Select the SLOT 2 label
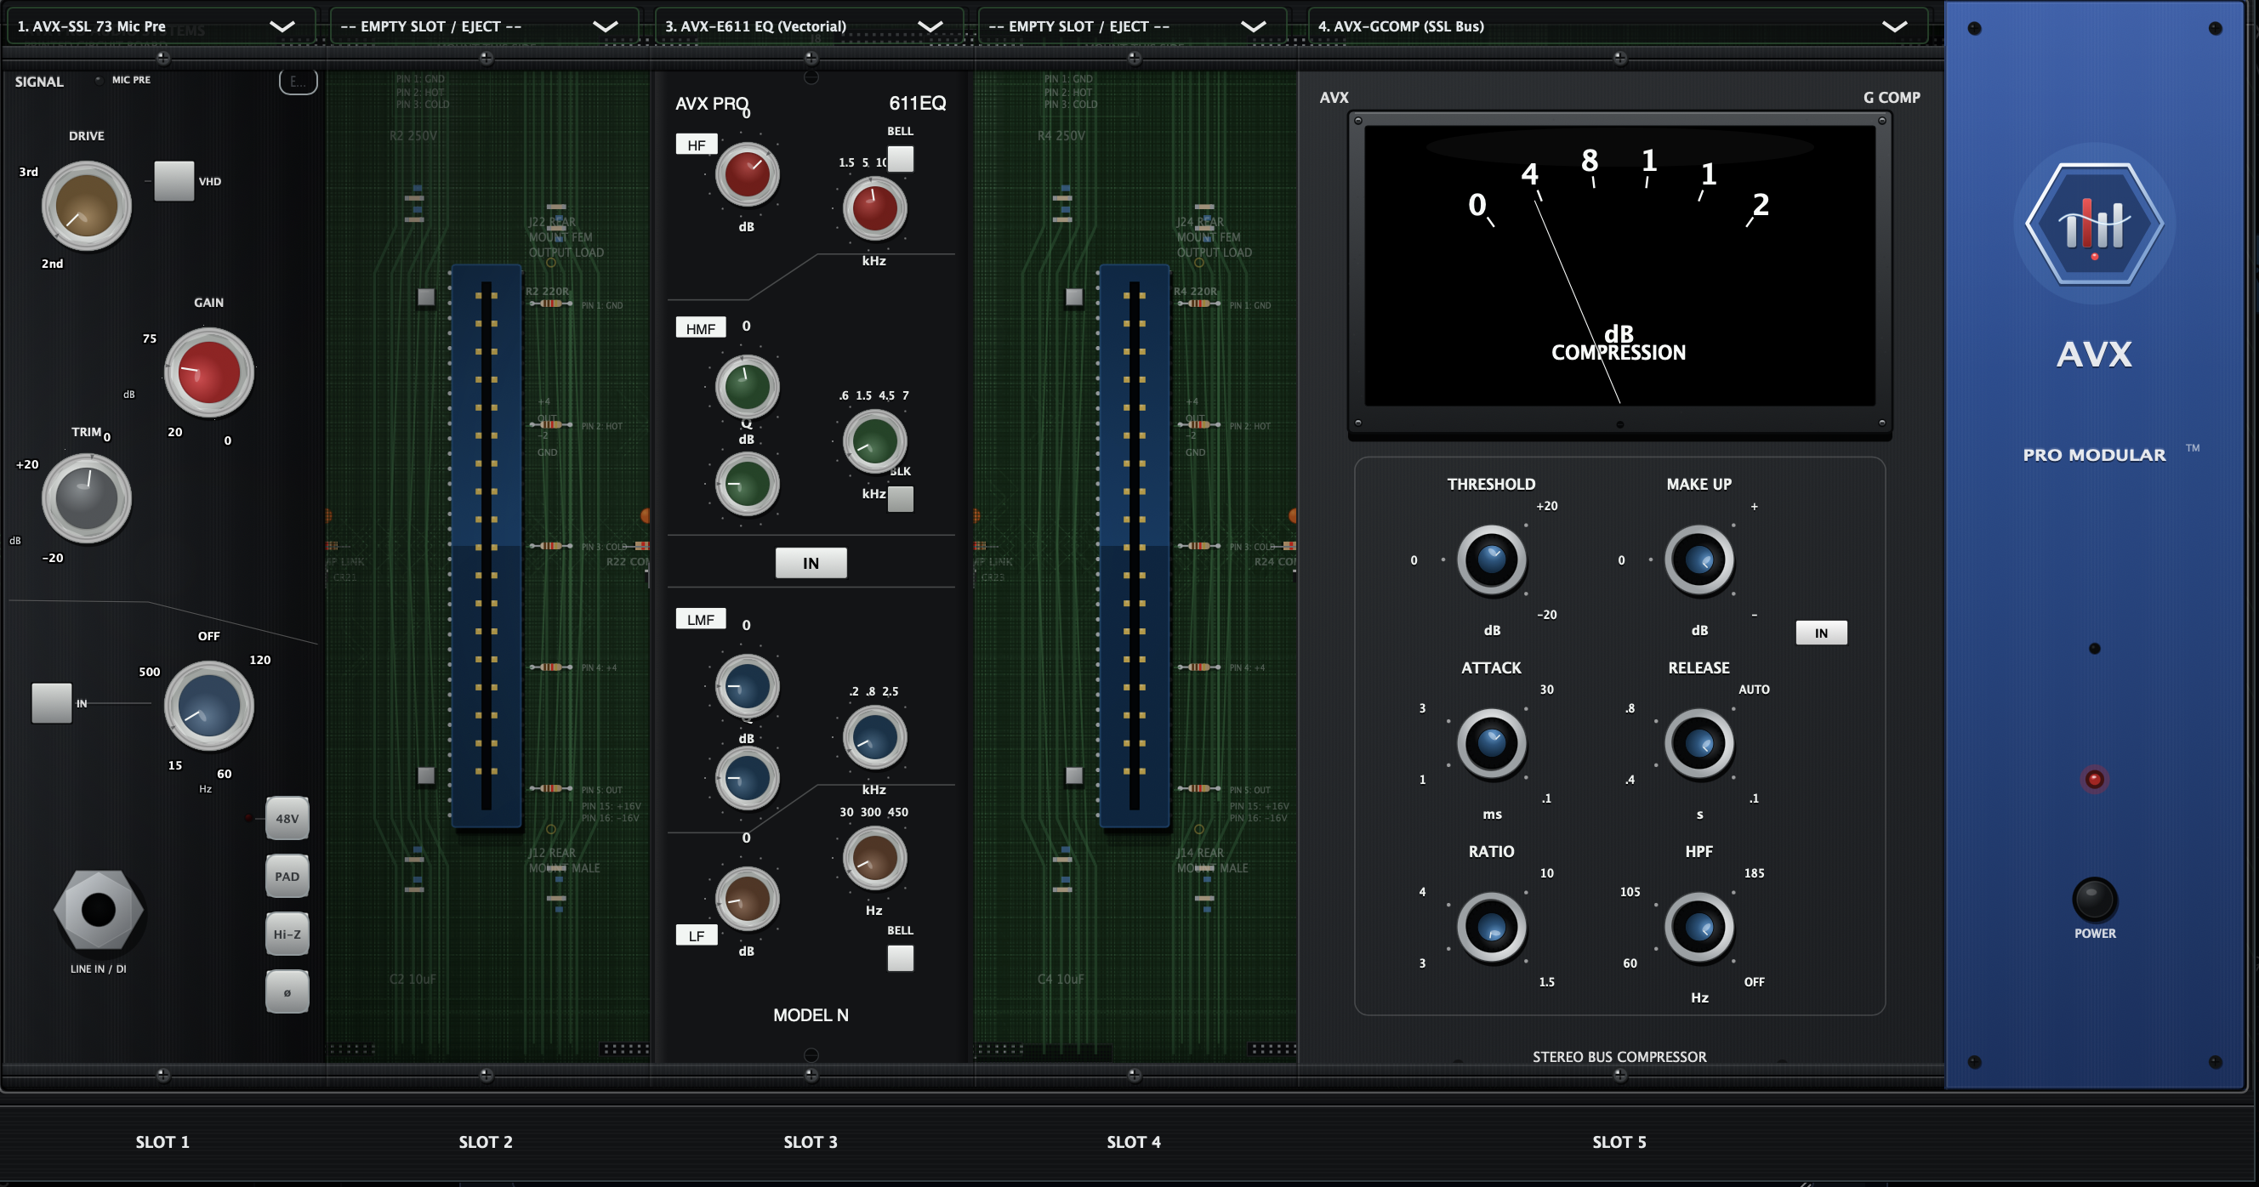Screen dimensions: 2259x1187 coord(486,1141)
